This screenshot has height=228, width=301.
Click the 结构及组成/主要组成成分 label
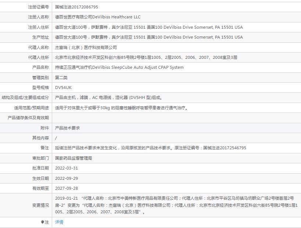pyautogui.click(x=25, y=97)
